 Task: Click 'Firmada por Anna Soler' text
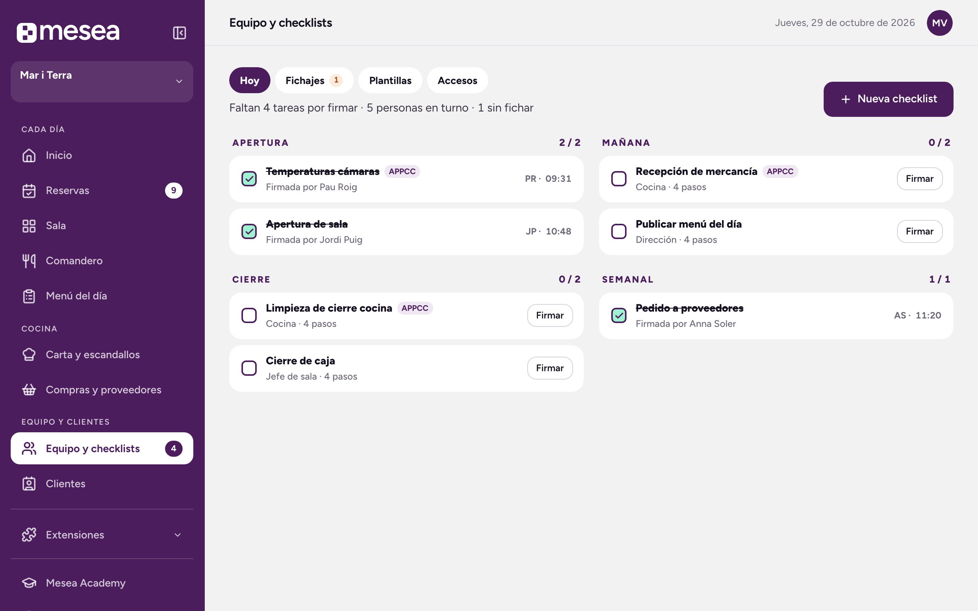pos(685,324)
